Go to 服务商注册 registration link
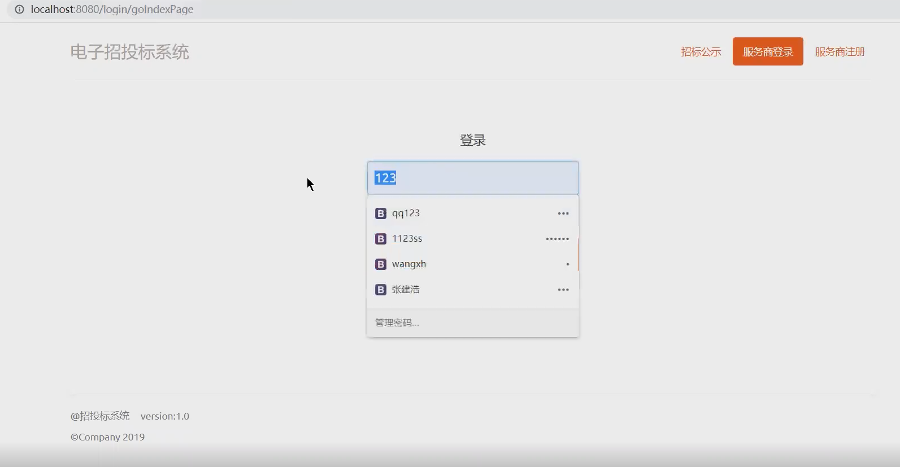 click(x=840, y=52)
